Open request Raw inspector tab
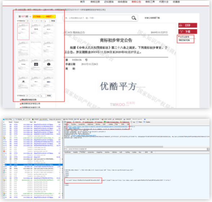Screen dimensions: 212x202 (x=116, y=124)
